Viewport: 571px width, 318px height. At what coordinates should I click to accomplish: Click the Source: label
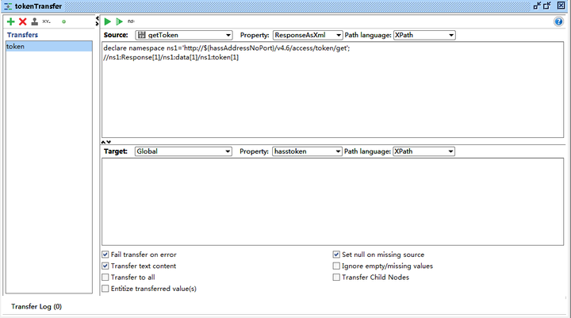116,35
